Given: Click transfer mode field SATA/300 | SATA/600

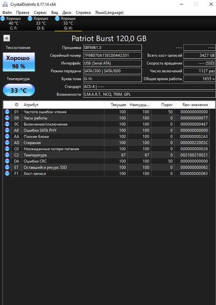Looking at the screenshot, I should click(112, 71).
